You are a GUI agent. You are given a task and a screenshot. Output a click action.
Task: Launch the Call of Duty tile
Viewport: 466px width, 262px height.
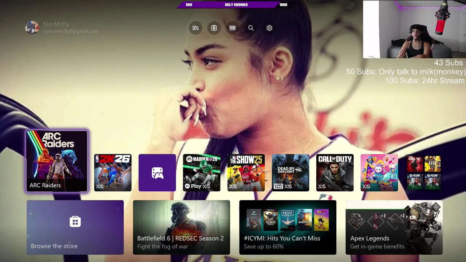[335, 173]
